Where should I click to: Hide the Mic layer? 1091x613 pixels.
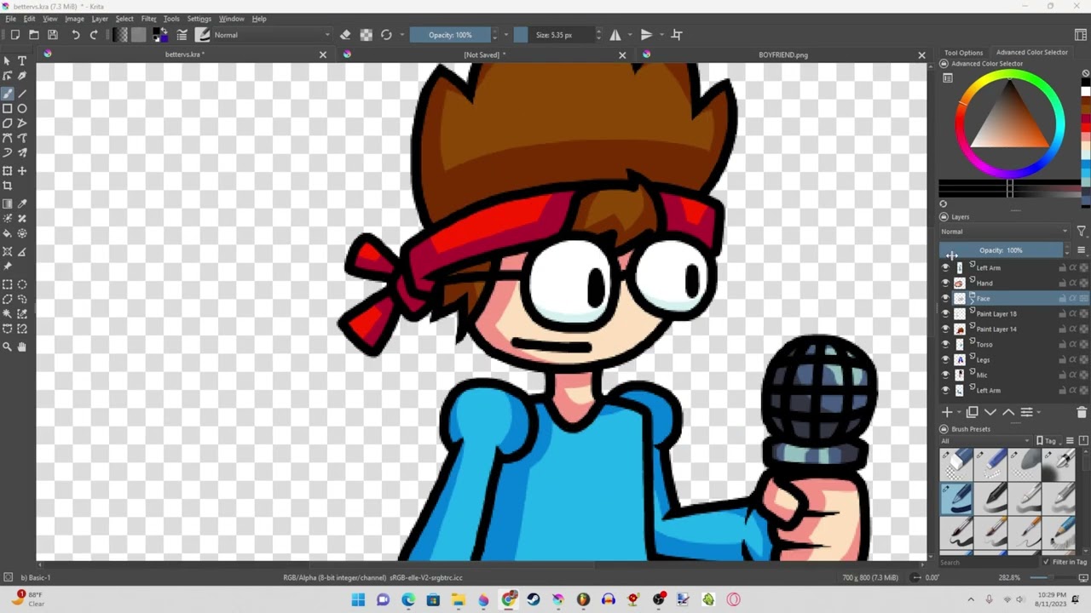coord(945,375)
